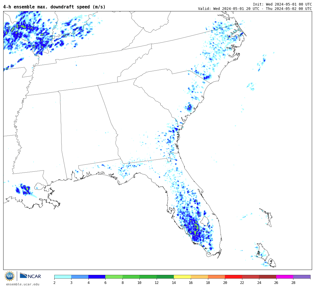The image size is (315, 288).
Task: Click the dark red 22–24 m/s swatch
Action: [x=251, y=277]
